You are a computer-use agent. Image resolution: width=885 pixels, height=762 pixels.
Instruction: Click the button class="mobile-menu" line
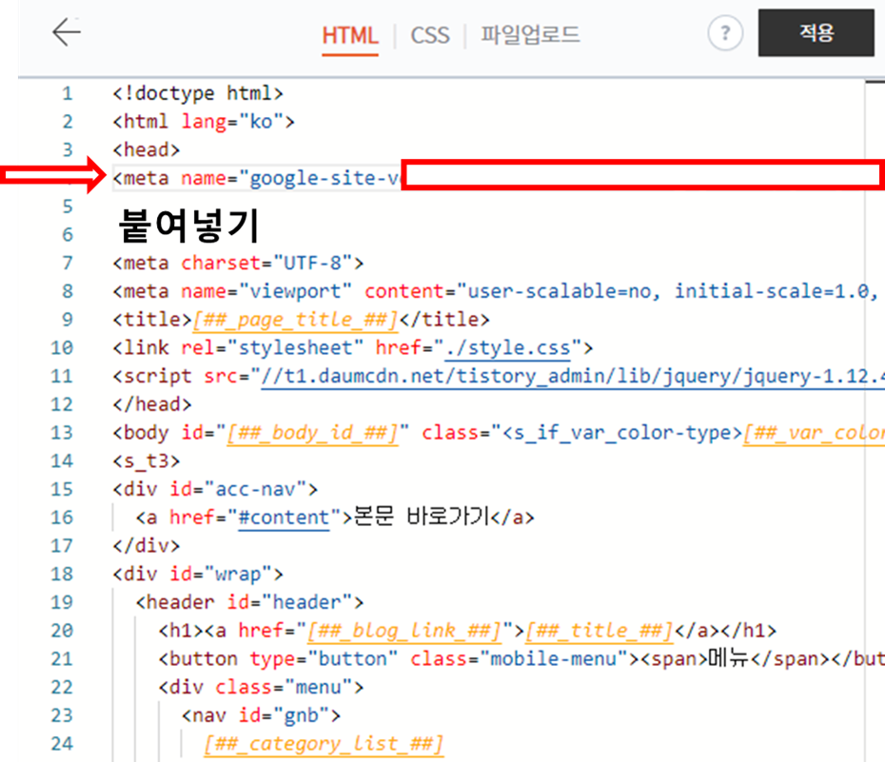click(521, 659)
